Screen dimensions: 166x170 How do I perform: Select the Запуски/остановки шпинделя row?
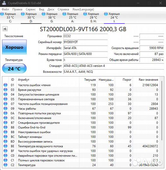click(81, 94)
